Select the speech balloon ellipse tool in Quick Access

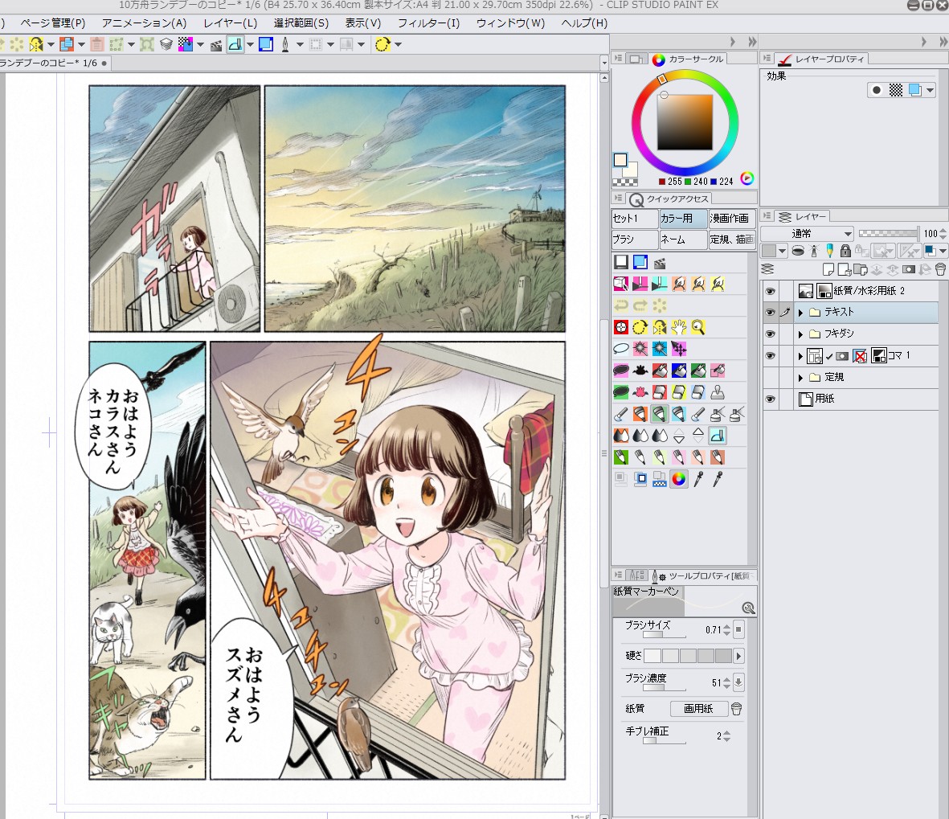[x=621, y=349]
